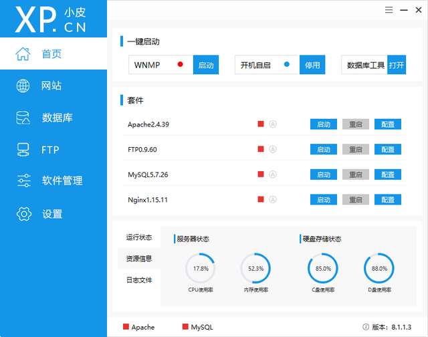Start Nginx1.15.11 service
The image size is (428, 337).
tap(324, 199)
